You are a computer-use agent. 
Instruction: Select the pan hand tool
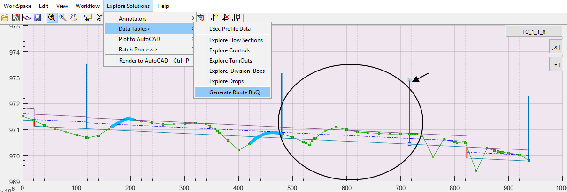(74, 18)
